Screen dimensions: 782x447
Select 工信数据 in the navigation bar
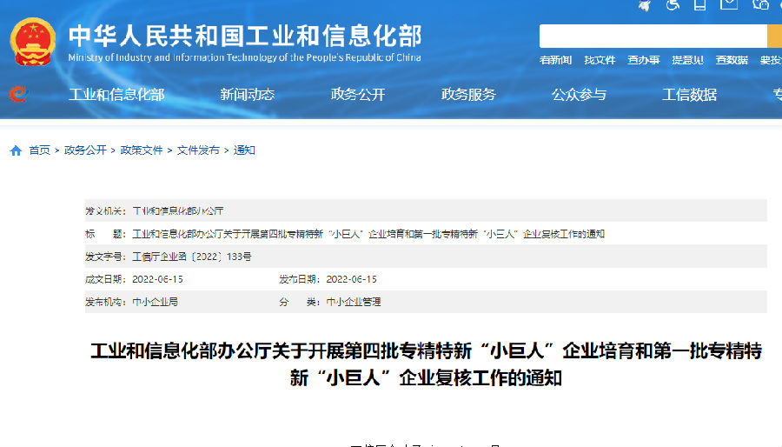tap(689, 95)
